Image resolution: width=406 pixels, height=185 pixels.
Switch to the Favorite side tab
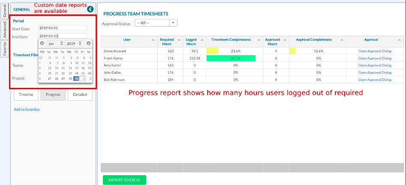pos(5,48)
